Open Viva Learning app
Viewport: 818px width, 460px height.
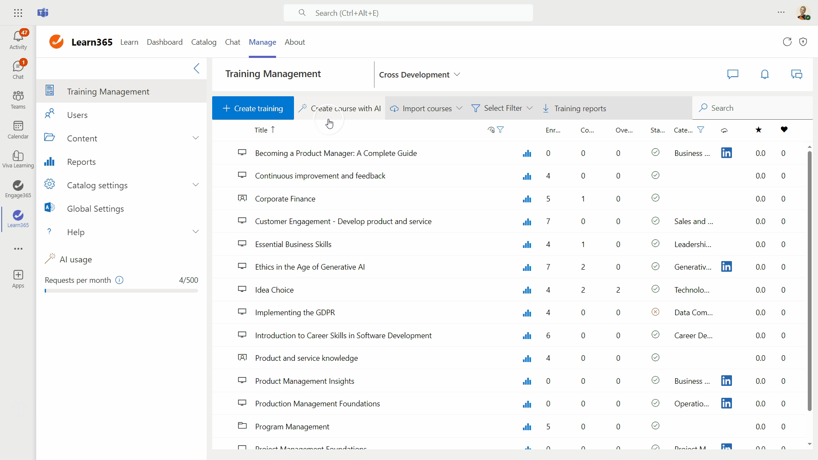click(18, 159)
